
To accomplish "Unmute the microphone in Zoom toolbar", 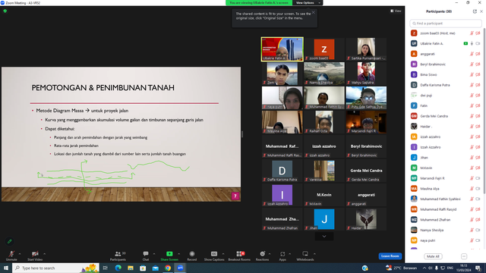I will point(11,256).
